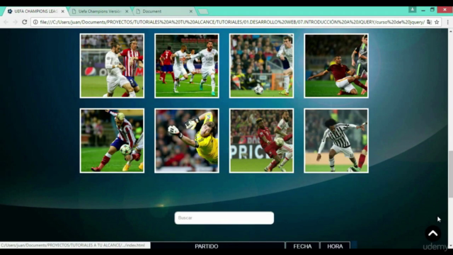The image size is (453, 255).
Task: Open photo of Atlético player shielding ball
Action: pos(112,141)
